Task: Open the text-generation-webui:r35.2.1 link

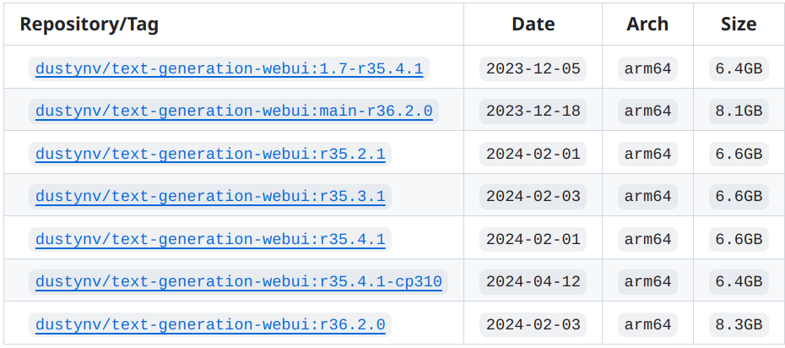Action: (x=210, y=154)
